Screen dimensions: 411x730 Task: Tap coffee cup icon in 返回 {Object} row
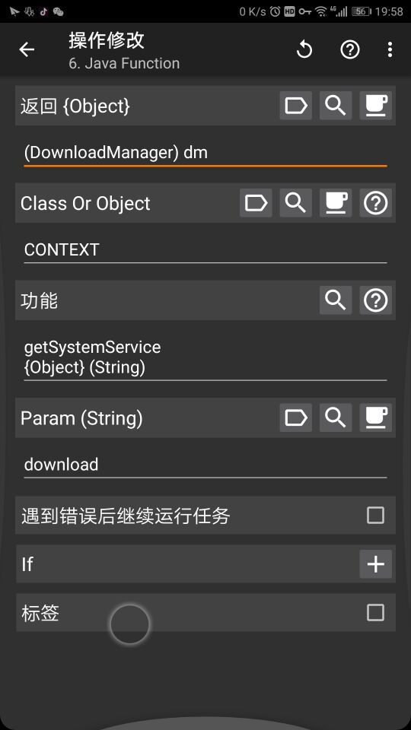coord(375,106)
